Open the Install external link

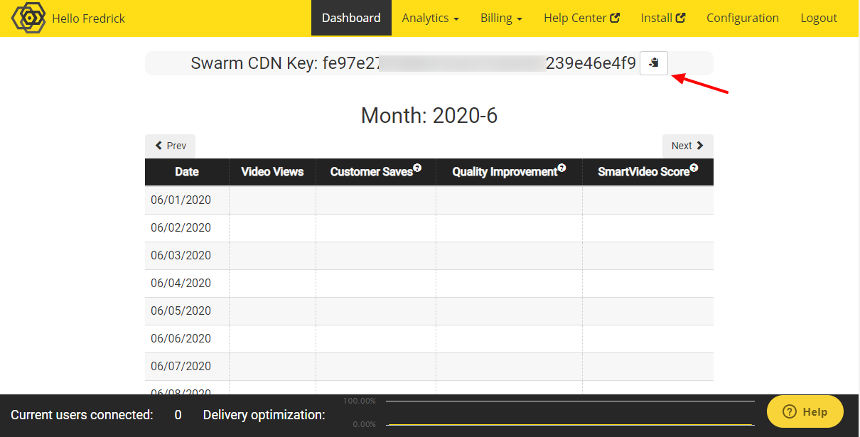pyautogui.click(x=662, y=18)
